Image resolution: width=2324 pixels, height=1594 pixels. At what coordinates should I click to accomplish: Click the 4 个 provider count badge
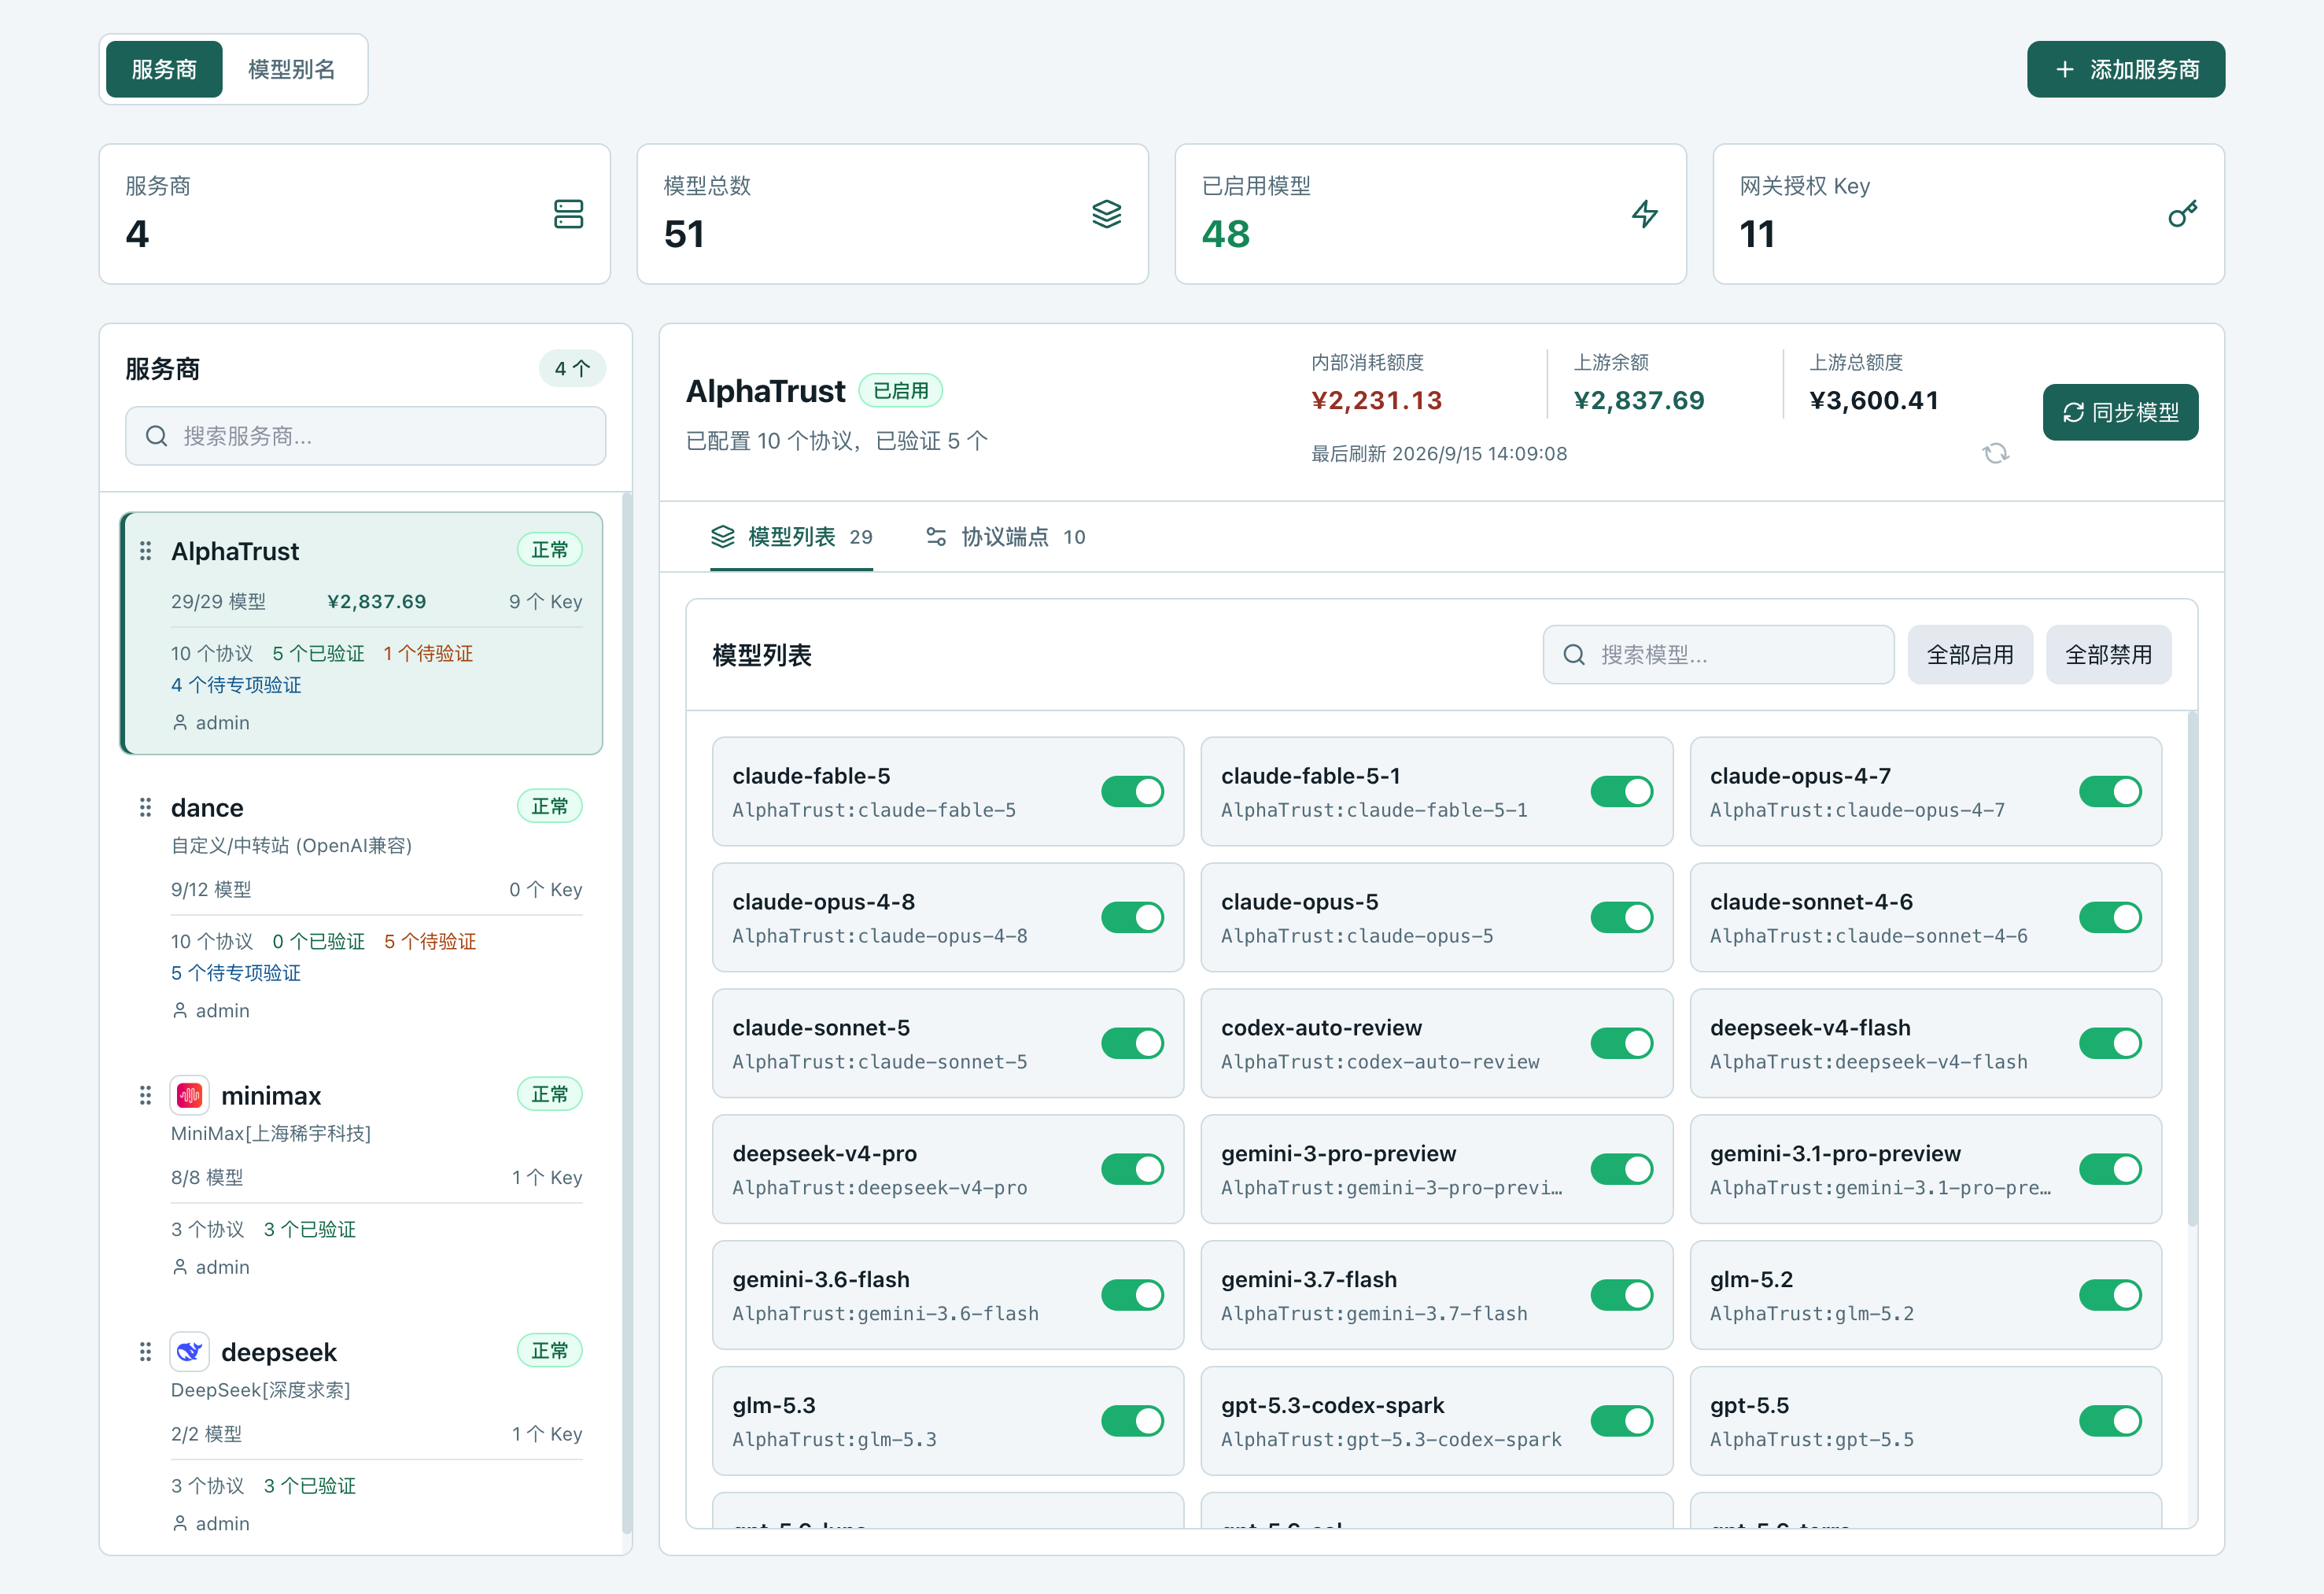[x=572, y=369]
